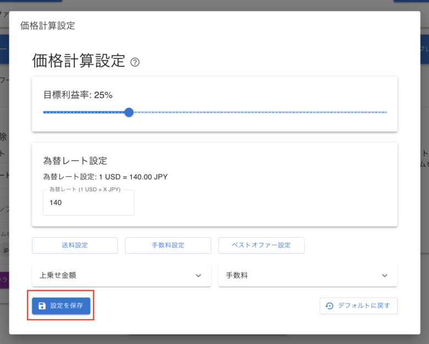The width and height of the screenshot is (429, 344).
Task: Focus the 為替レート input field showing 140
Action: [88, 203]
